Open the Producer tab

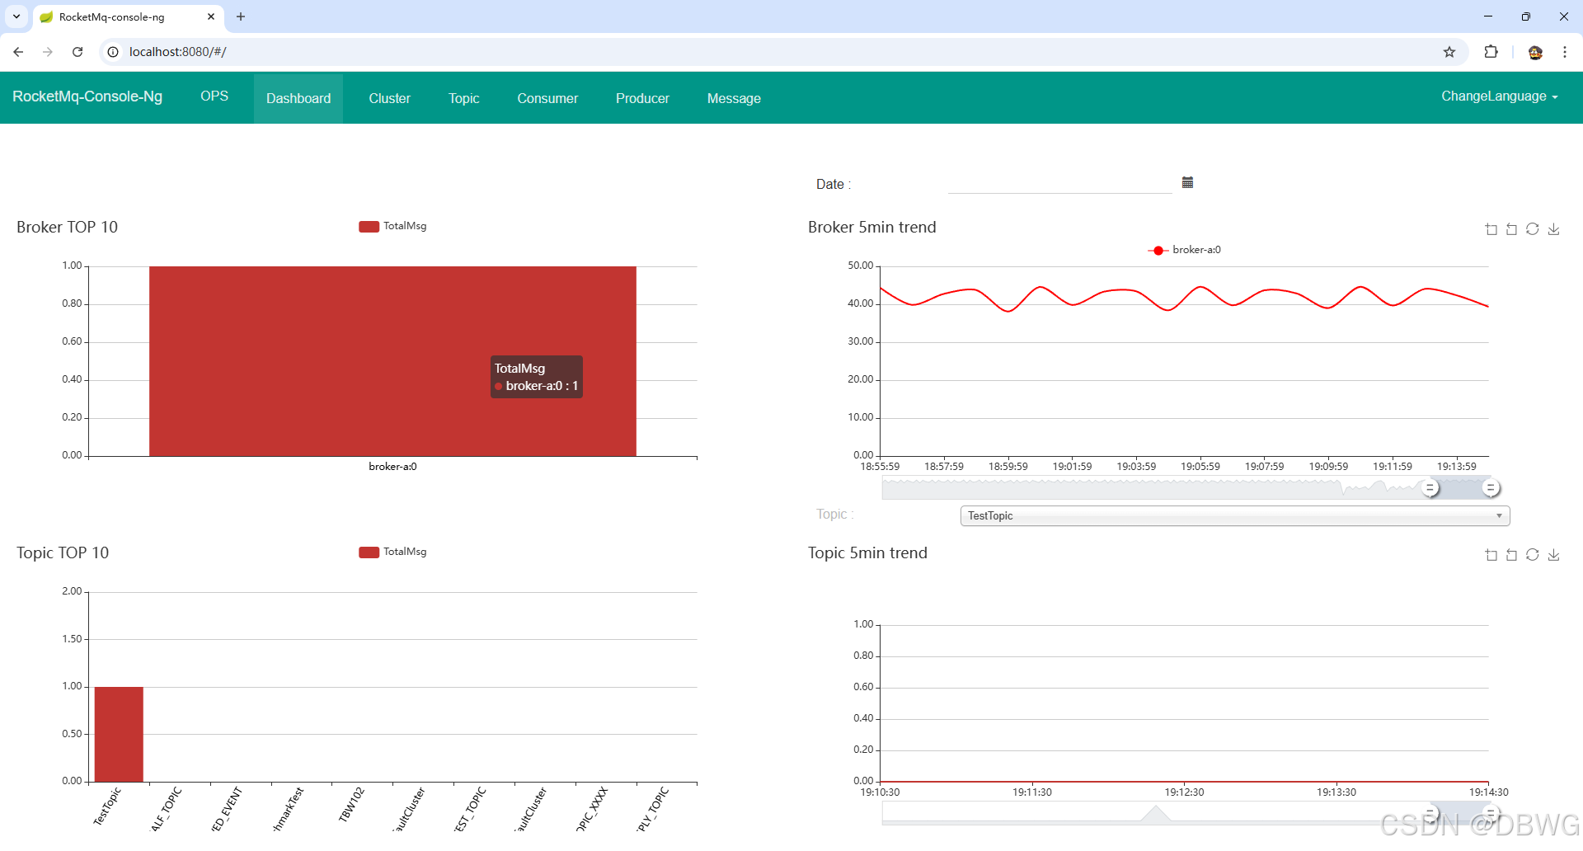[642, 98]
